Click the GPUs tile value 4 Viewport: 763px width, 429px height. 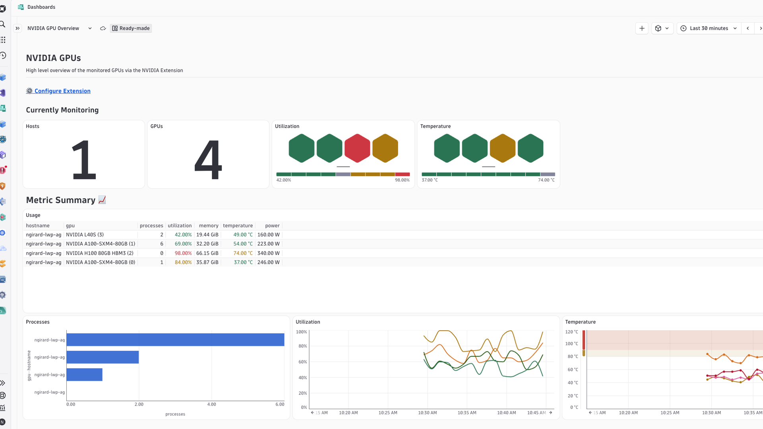208,160
